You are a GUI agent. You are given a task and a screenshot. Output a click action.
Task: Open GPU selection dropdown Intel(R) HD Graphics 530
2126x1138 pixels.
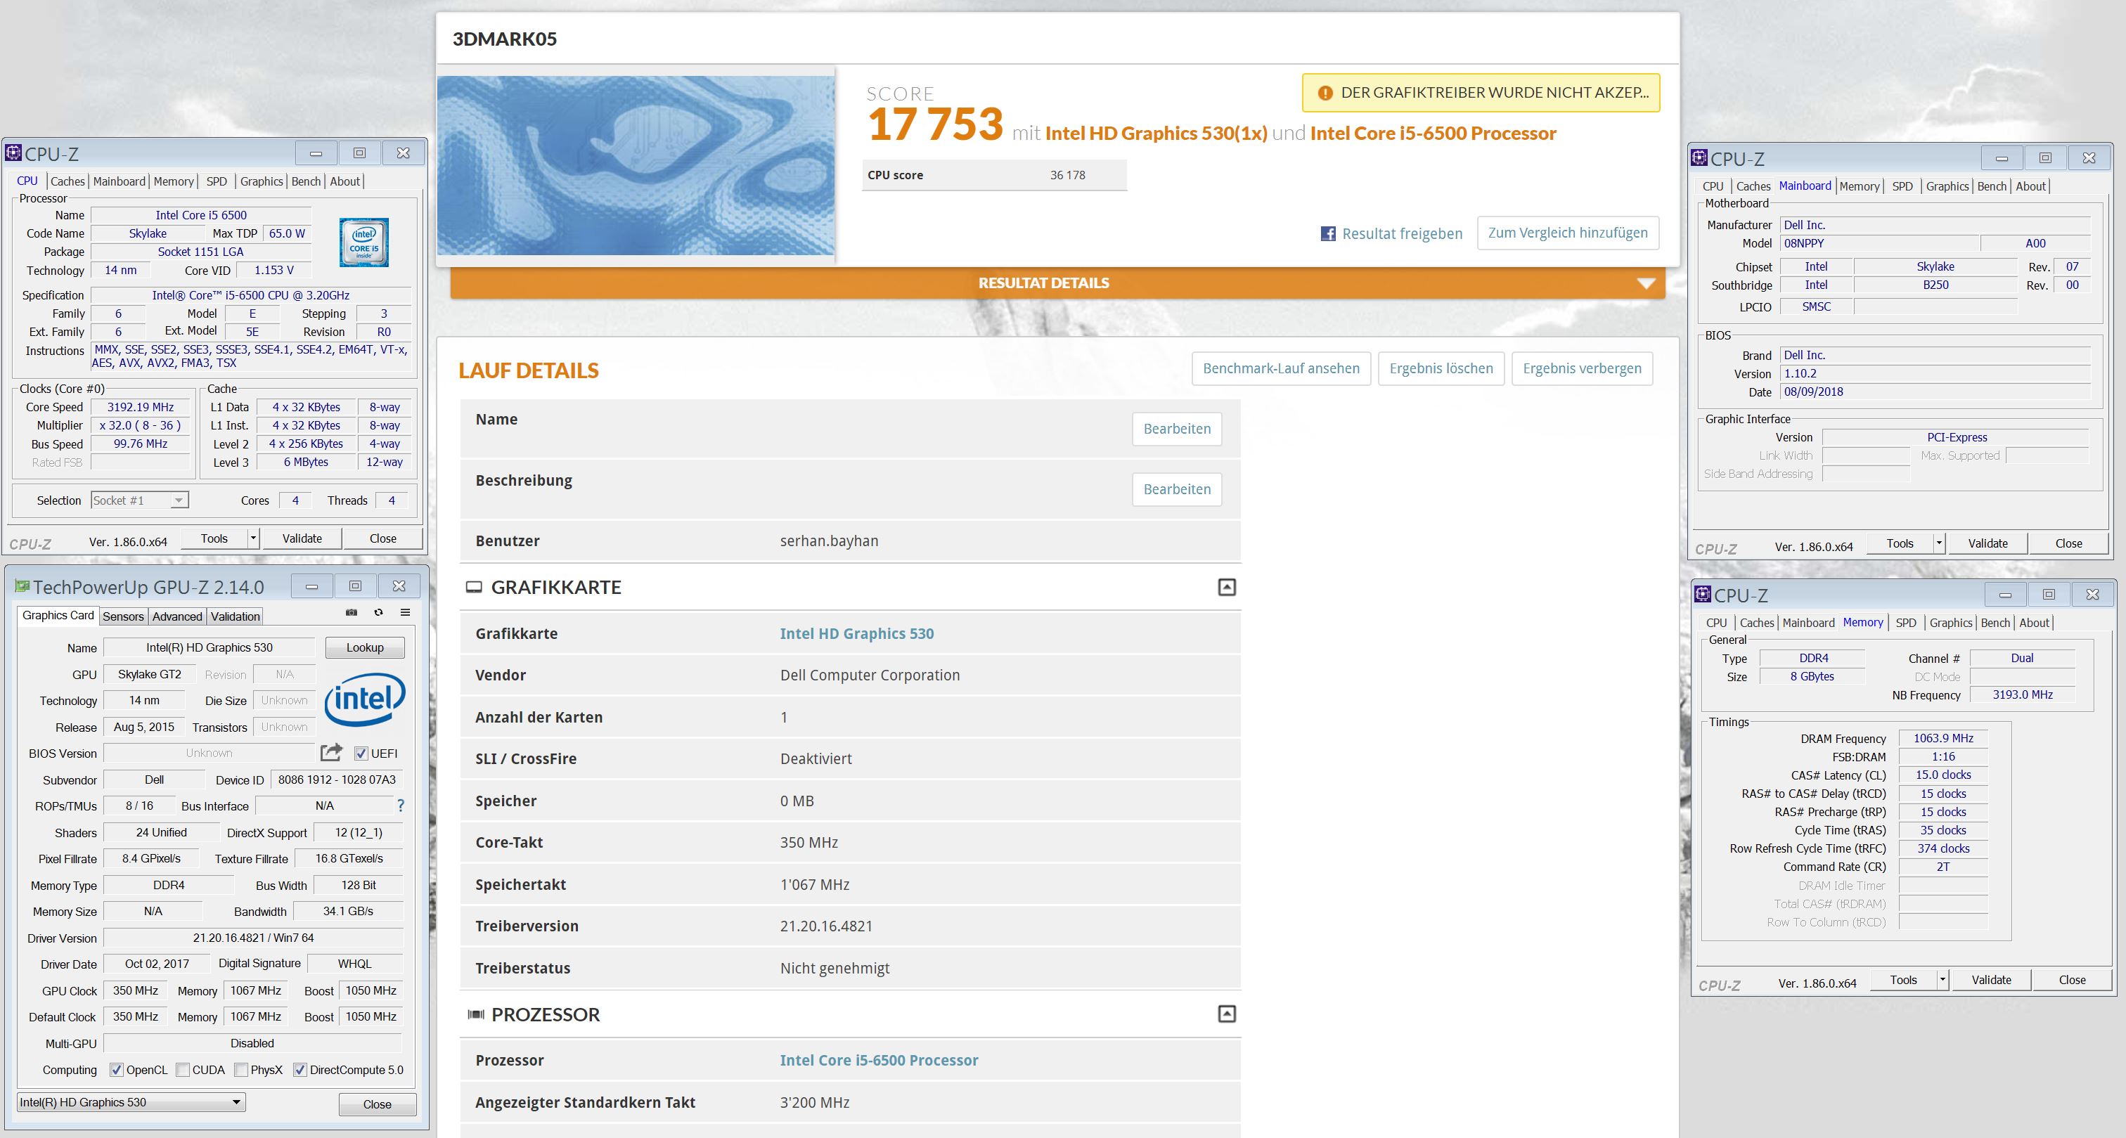(x=131, y=1103)
